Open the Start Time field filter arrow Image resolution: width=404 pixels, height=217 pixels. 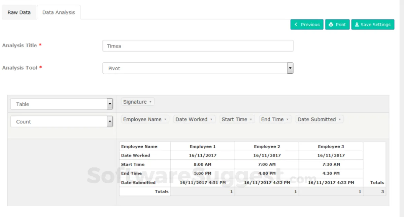click(x=251, y=119)
